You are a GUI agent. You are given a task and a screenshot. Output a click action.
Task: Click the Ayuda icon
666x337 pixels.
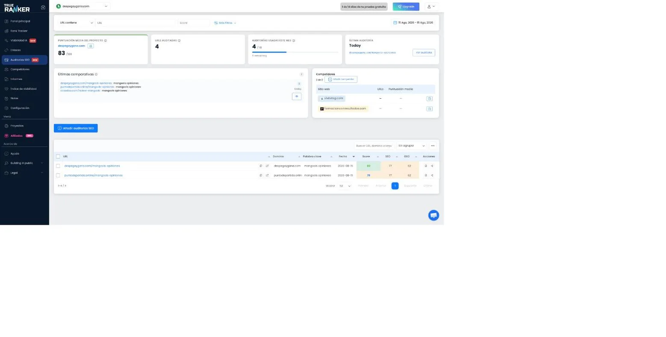tap(6, 154)
